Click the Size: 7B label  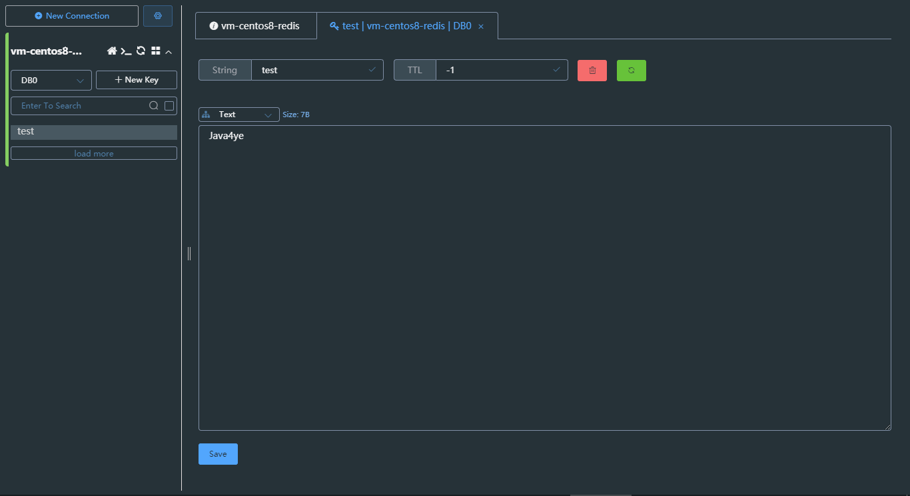tap(296, 115)
